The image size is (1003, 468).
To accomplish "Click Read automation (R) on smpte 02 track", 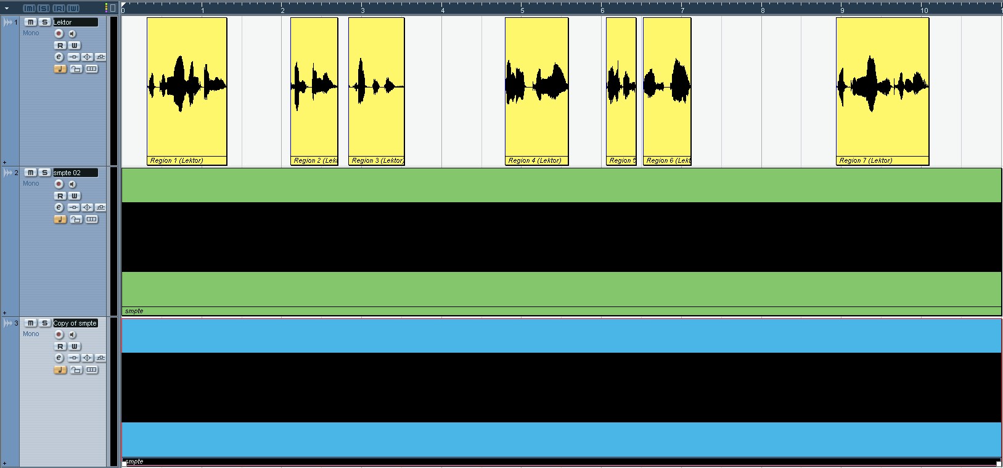I will pos(60,196).
